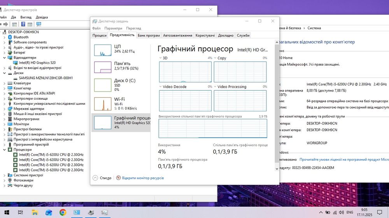Open Перегляд menu in Task Manager

pos(133,28)
